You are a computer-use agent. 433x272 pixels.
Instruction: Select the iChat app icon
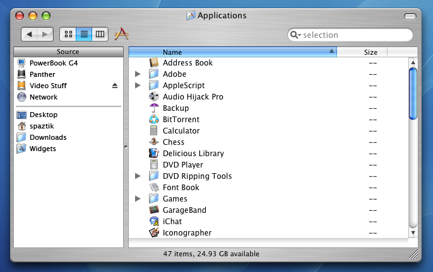click(x=154, y=221)
